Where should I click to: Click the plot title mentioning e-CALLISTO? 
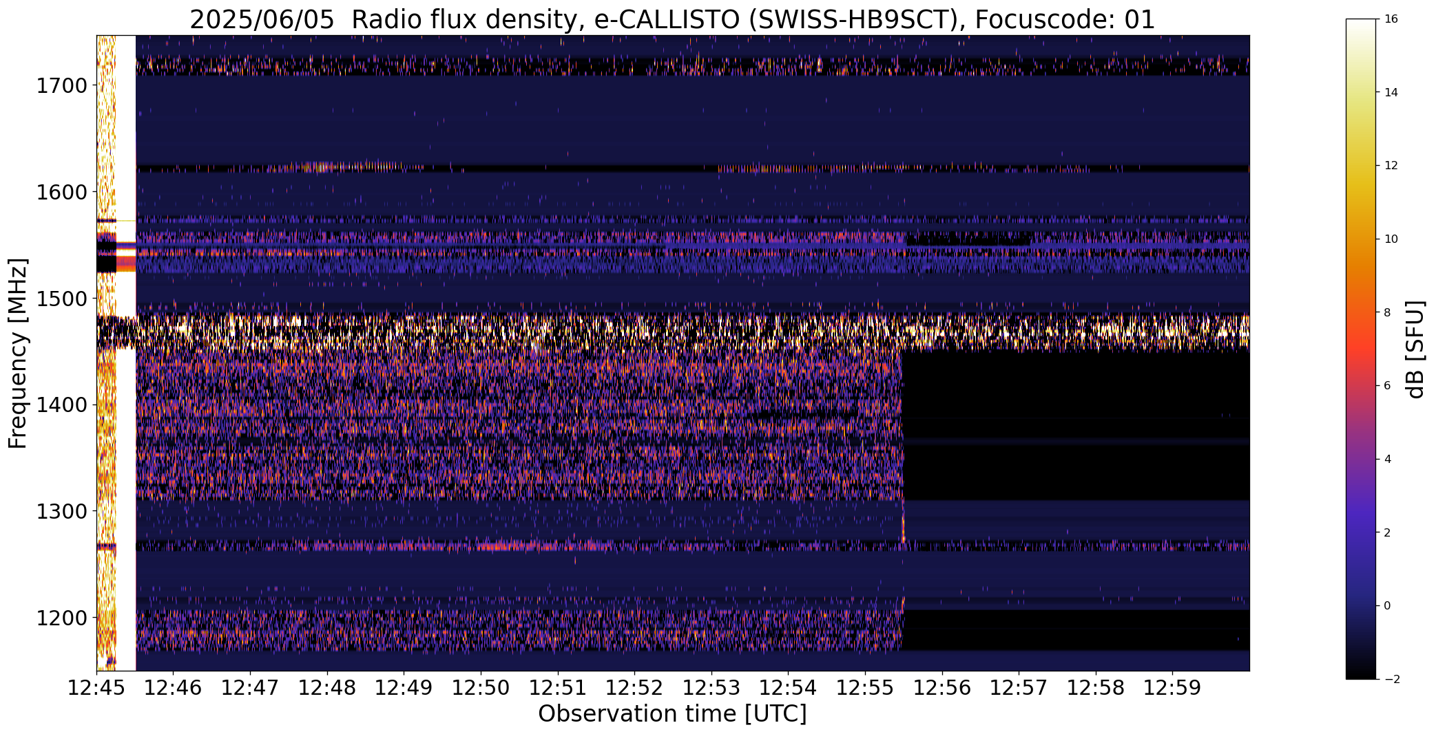pos(672,19)
